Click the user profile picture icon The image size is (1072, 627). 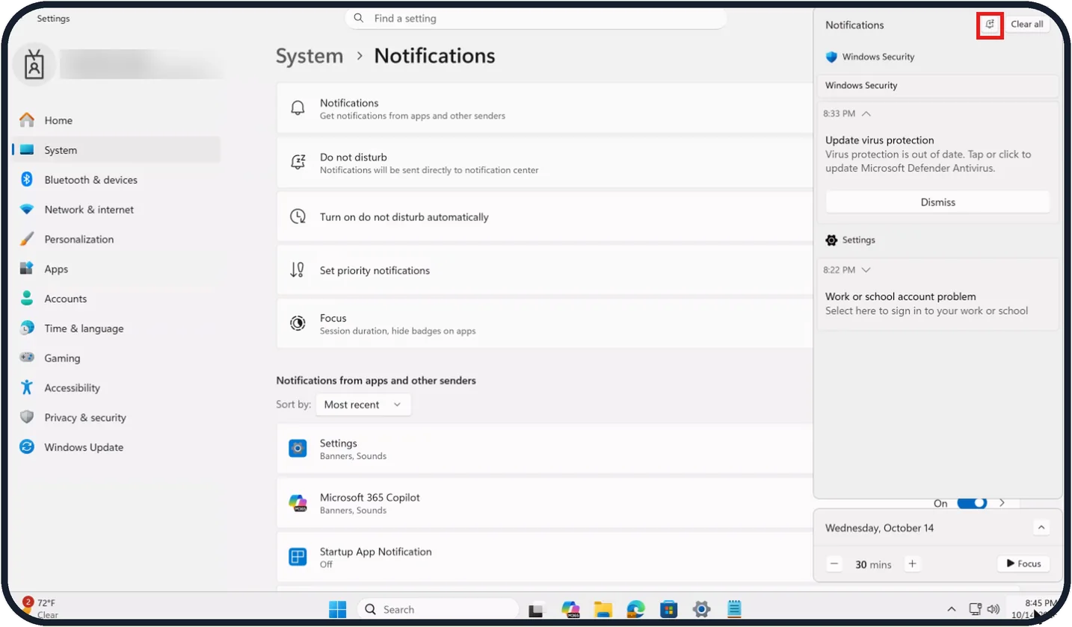(34, 65)
